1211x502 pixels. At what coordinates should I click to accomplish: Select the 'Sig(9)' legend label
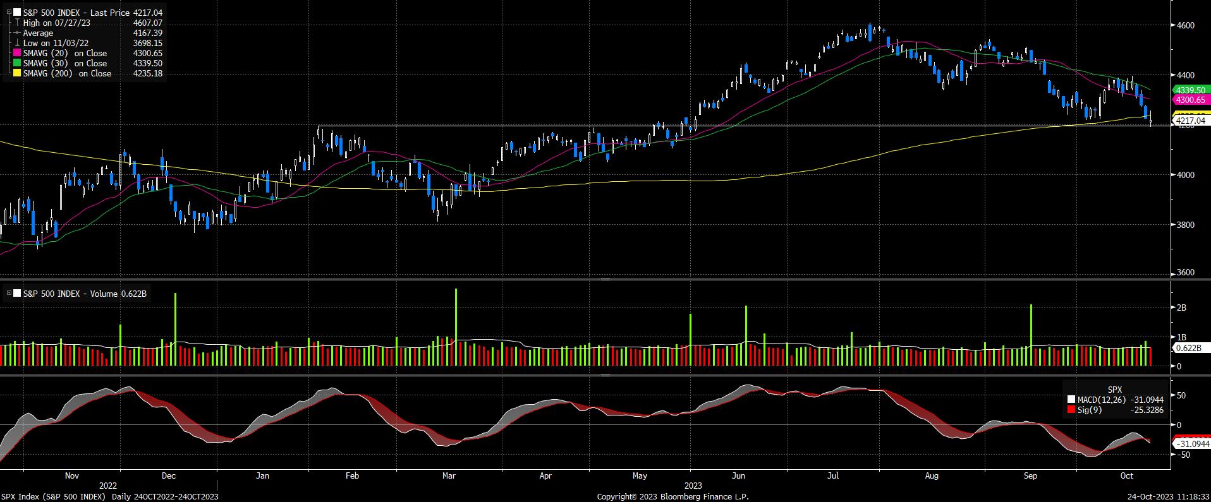[x=1089, y=409]
